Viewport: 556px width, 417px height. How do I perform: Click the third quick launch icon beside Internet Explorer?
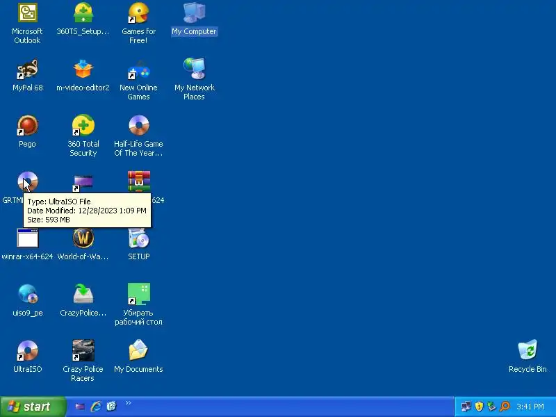point(111,407)
